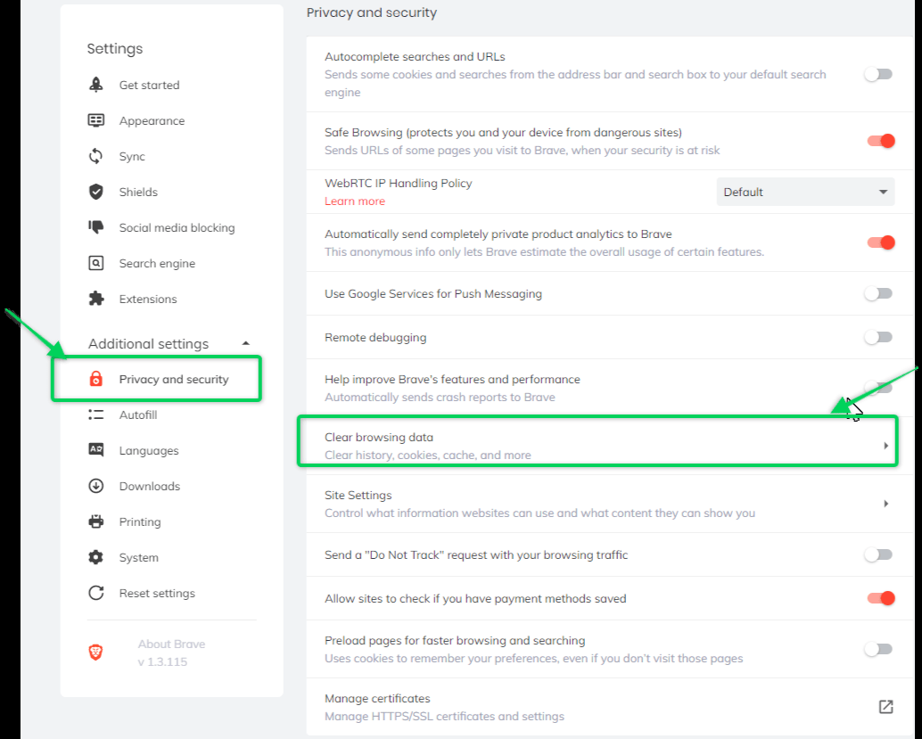
Task: Click Manage HTTPS/SSL certificates description text
Action: coord(444,716)
